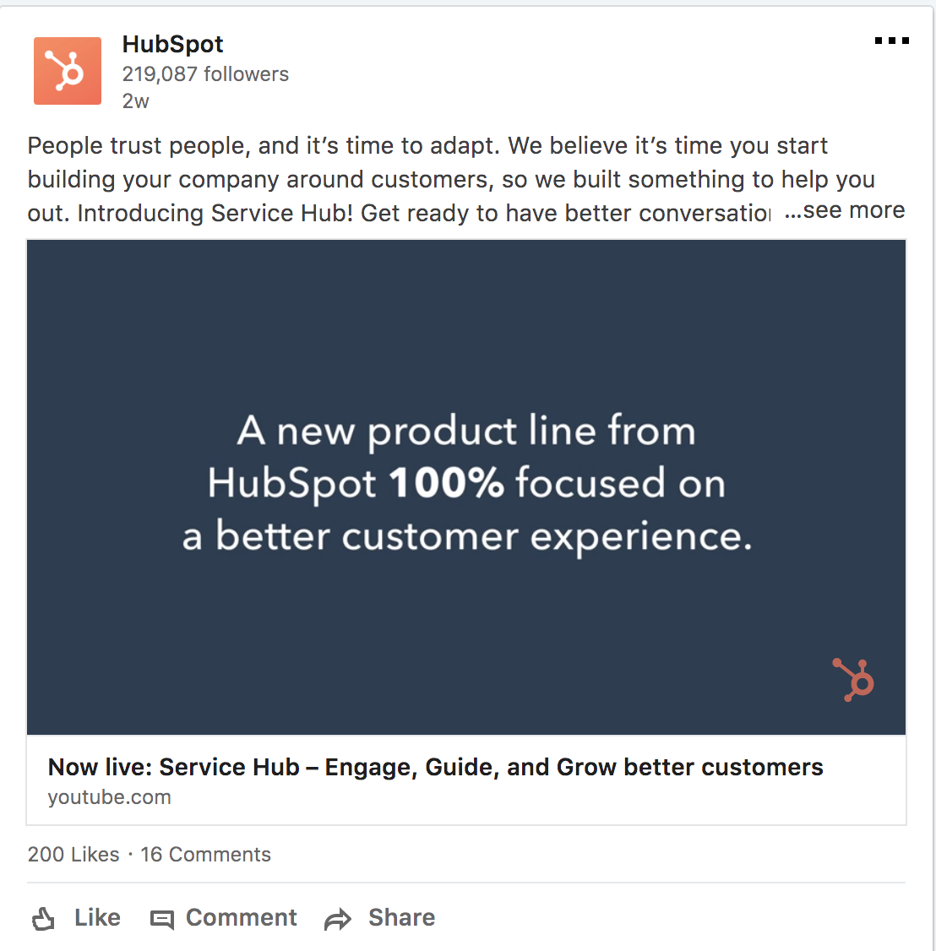Viewport: 936px width, 951px height.
Task: Click the 219,087 followers text
Action: pos(205,74)
